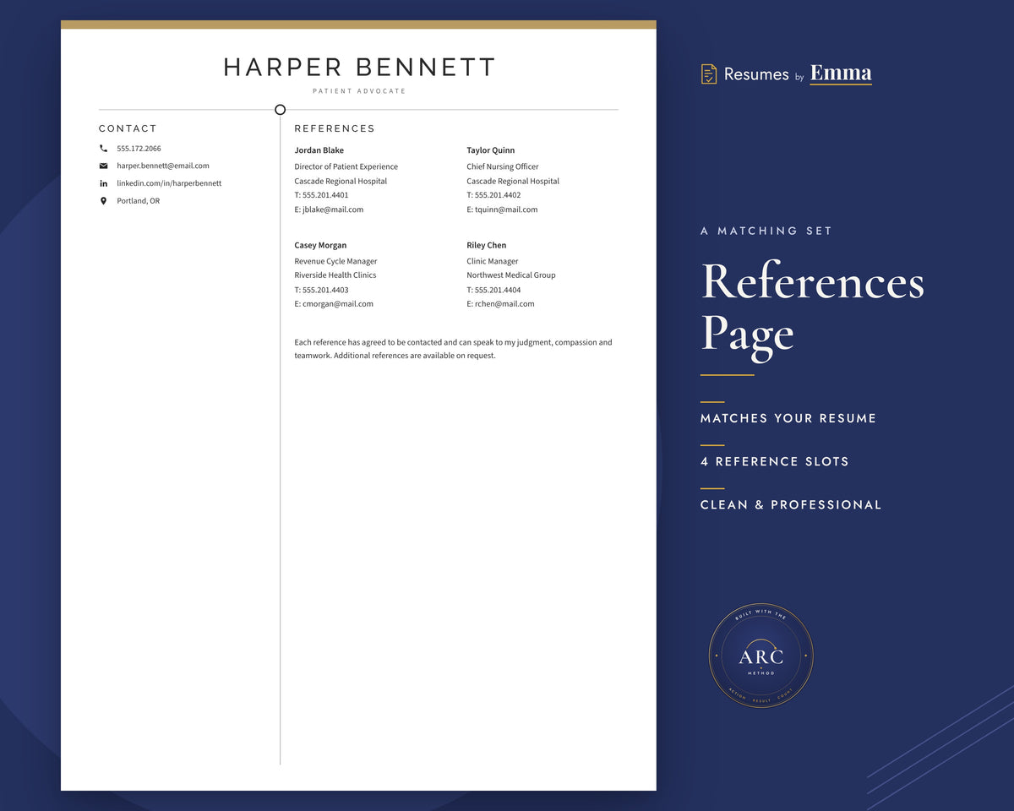Click the location pin icon

tap(103, 201)
